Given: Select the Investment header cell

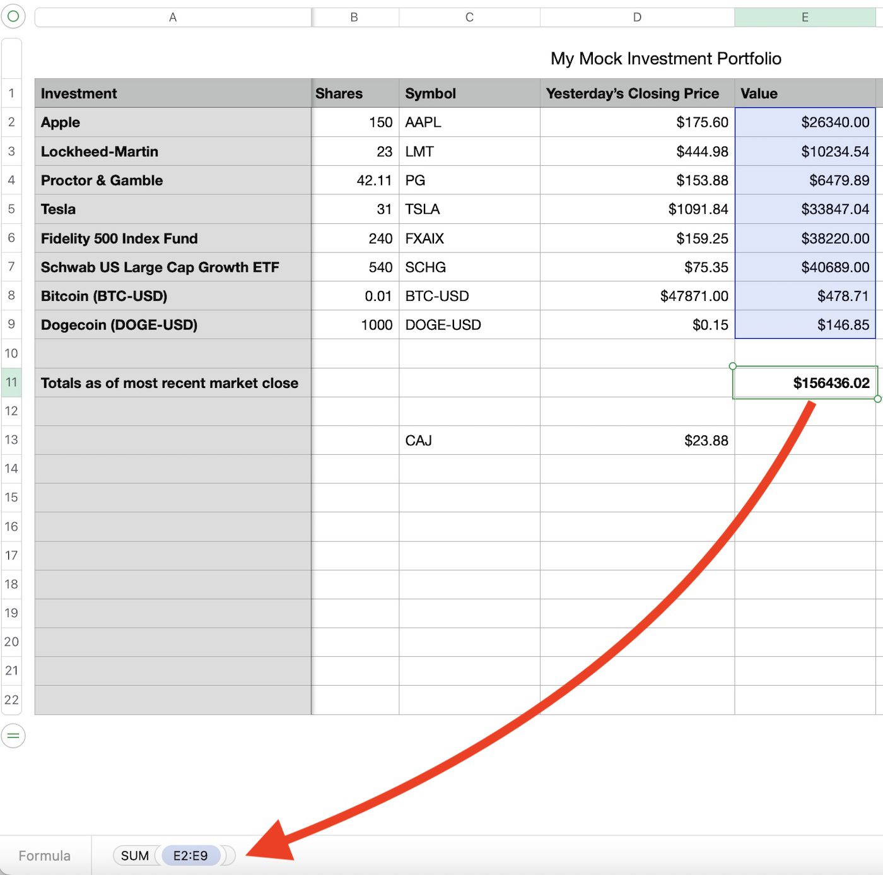Looking at the screenshot, I should click(x=173, y=93).
